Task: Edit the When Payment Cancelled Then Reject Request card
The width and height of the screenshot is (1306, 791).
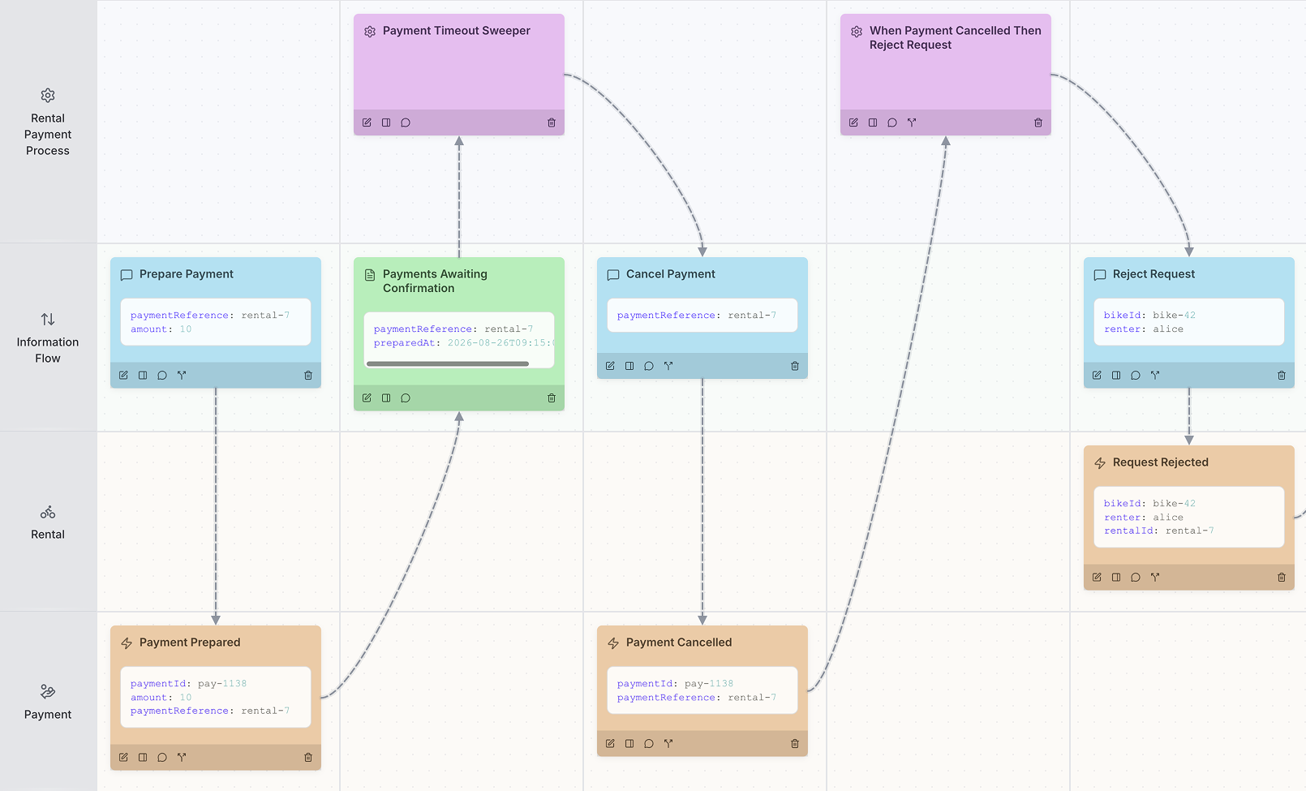Action: pos(853,123)
